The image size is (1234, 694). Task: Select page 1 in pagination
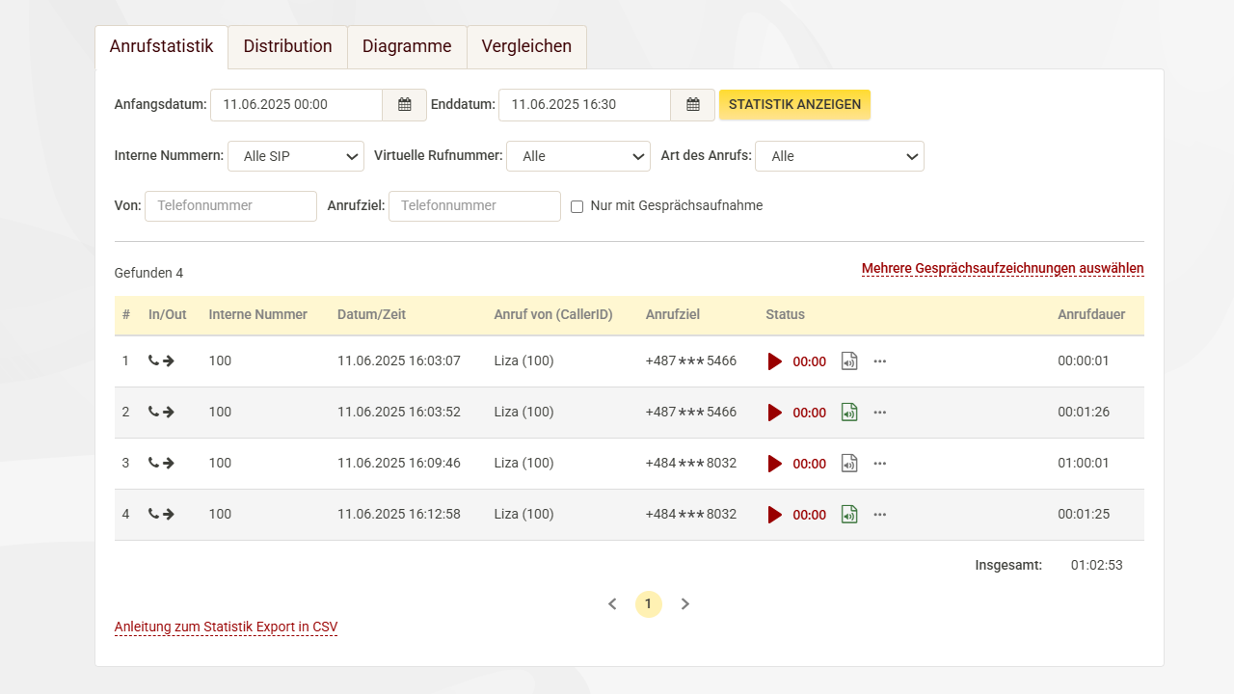(648, 604)
